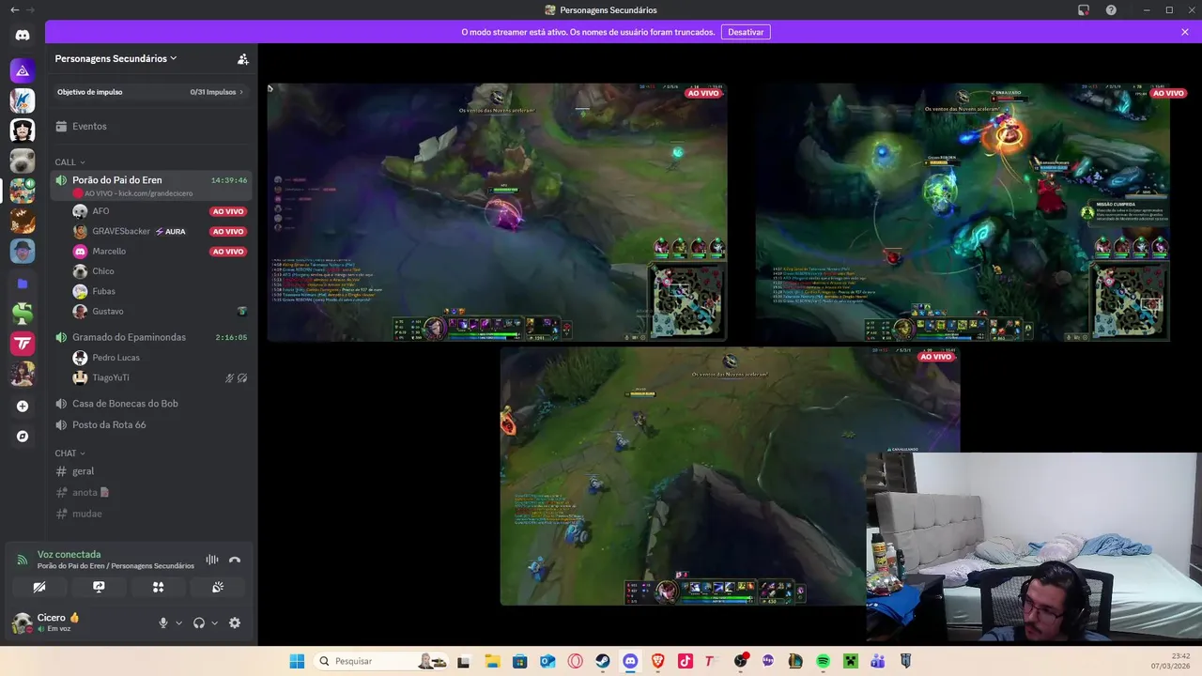1202x676 pixels.
Task: Click Marcello's AO VIVO badge
Action: click(228, 252)
